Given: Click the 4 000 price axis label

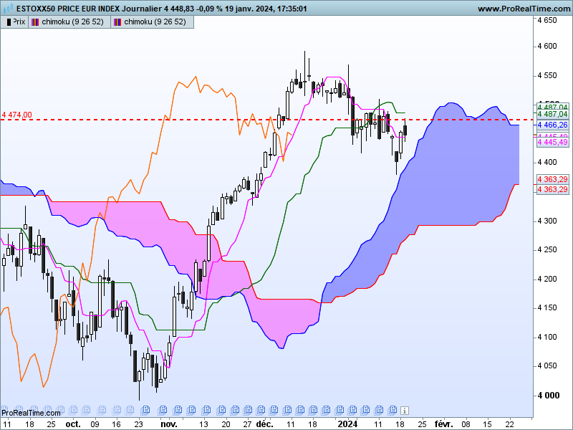Looking at the screenshot, I should pos(548,396).
